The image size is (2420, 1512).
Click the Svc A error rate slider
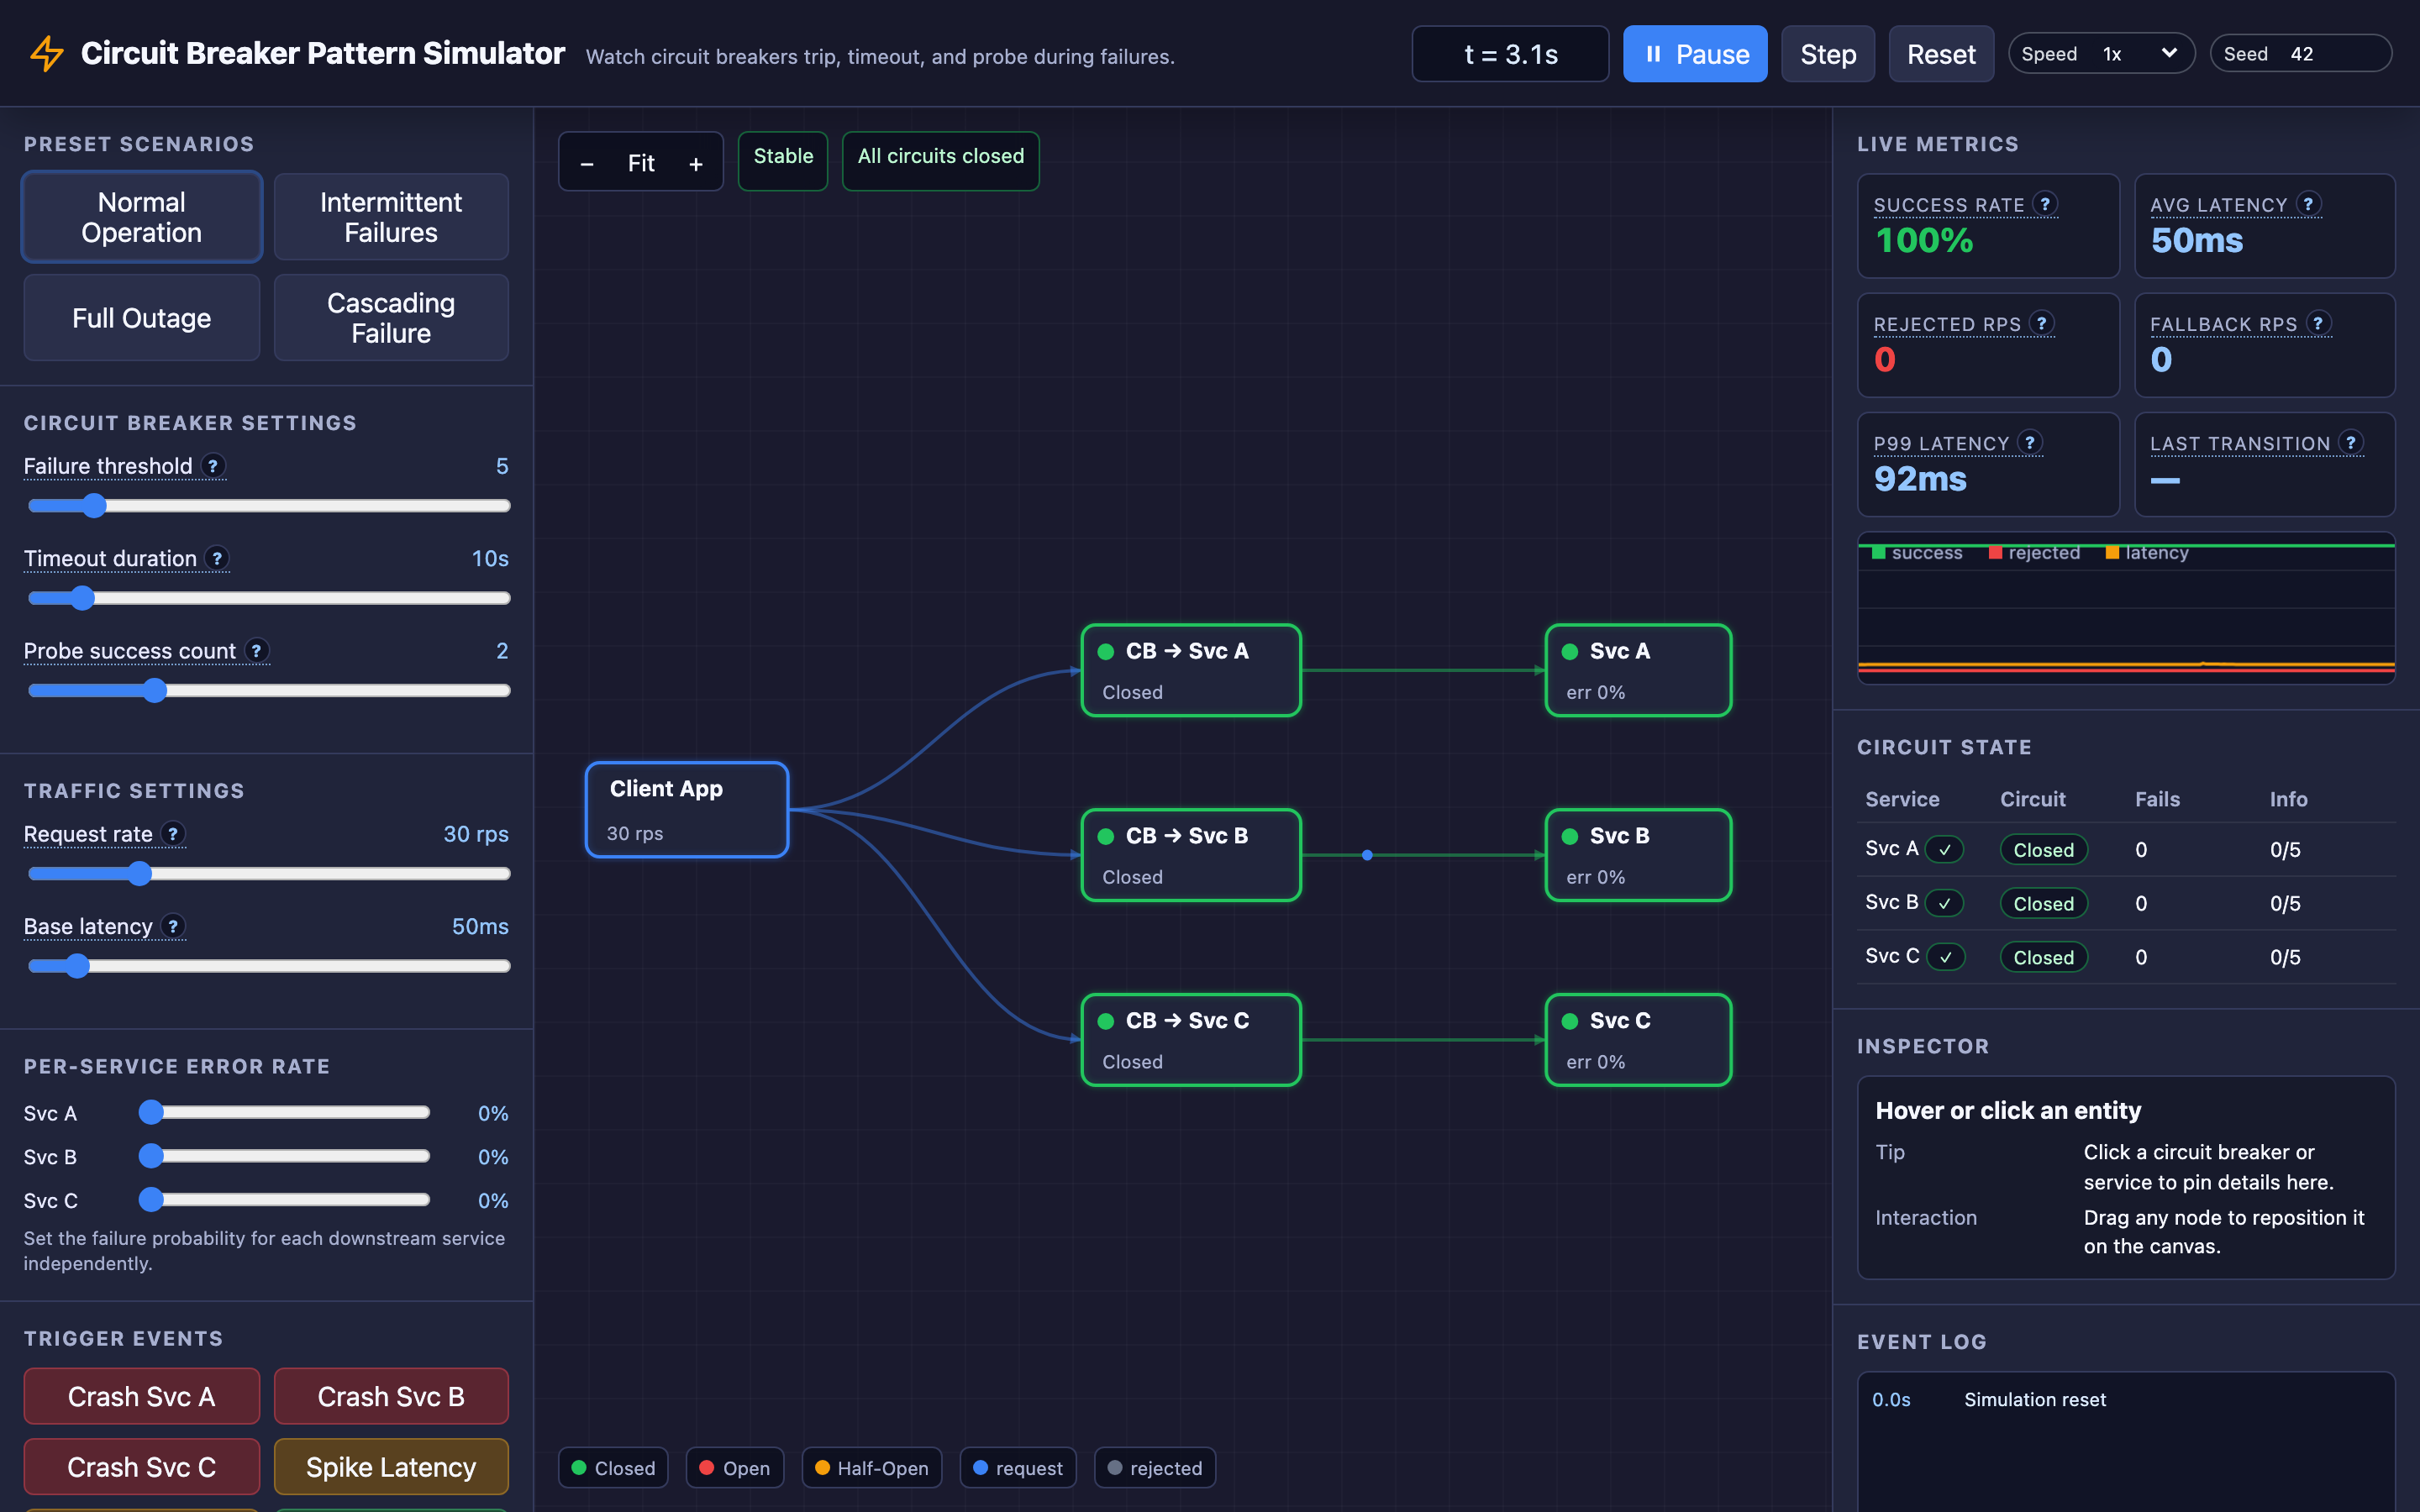point(285,1112)
